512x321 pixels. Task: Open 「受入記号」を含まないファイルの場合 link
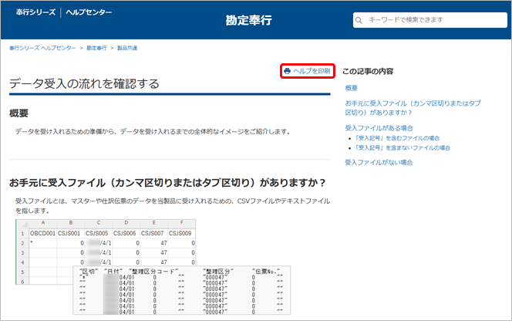(403, 147)
